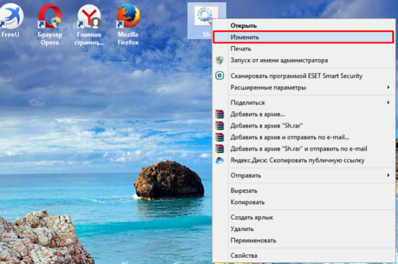The height and width of the screenshot is (264, 398).
Task: Choose Свойства in the context menu
Action: [x=303, y=255]
